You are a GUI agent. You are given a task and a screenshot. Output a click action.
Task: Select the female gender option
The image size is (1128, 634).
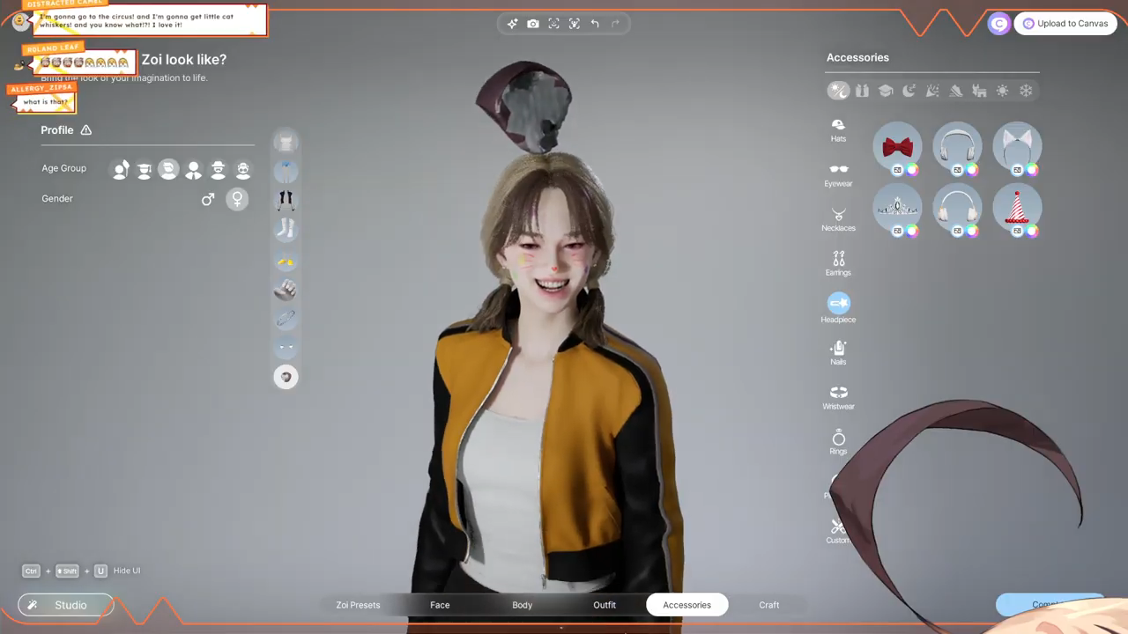236,199
